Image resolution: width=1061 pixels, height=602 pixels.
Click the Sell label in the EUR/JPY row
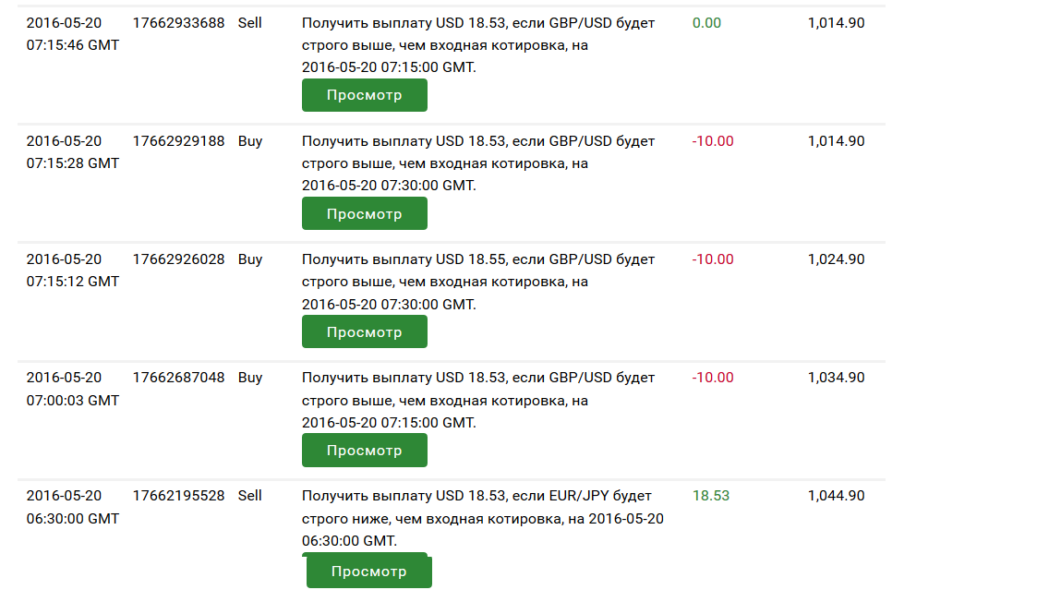pyautogui.click(x=250, y=496)
